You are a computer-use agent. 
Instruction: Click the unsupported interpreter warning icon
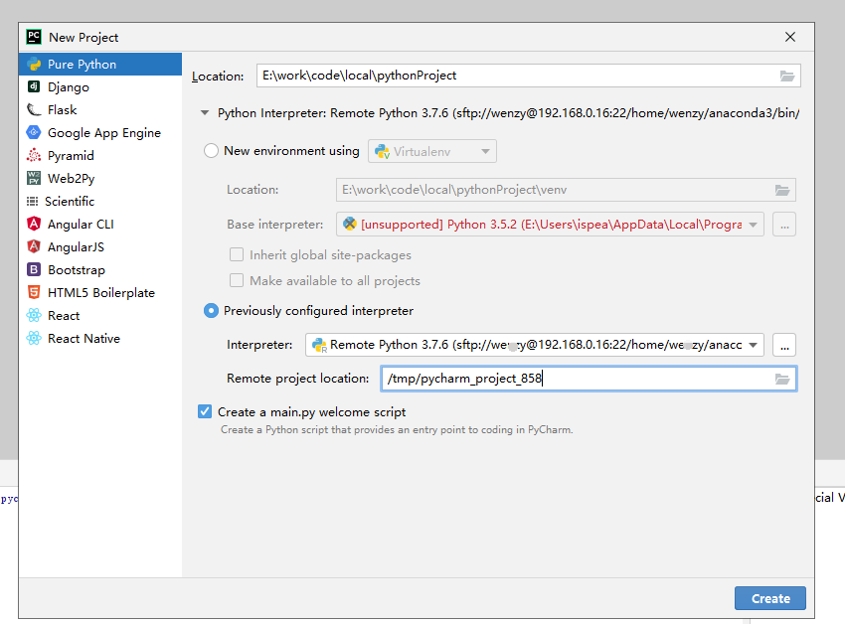point(350,224)
